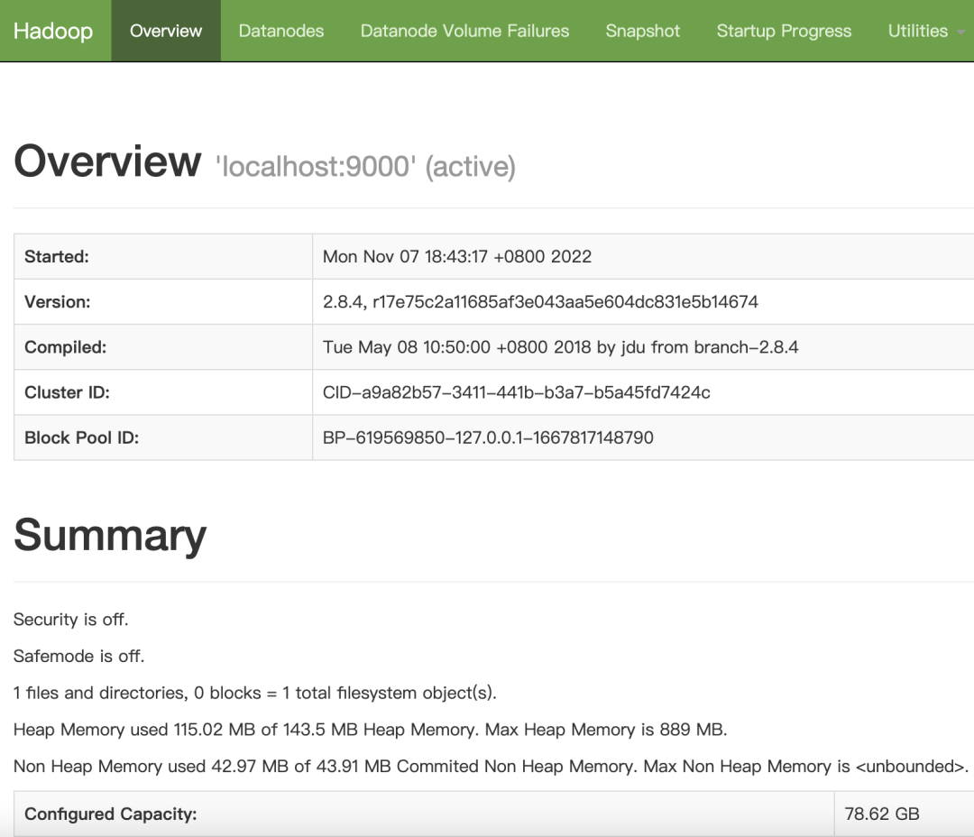The width and height of the screenshot is (974, 837).
Task: Select the Overview tab
Action: click(x=166, y=31)
